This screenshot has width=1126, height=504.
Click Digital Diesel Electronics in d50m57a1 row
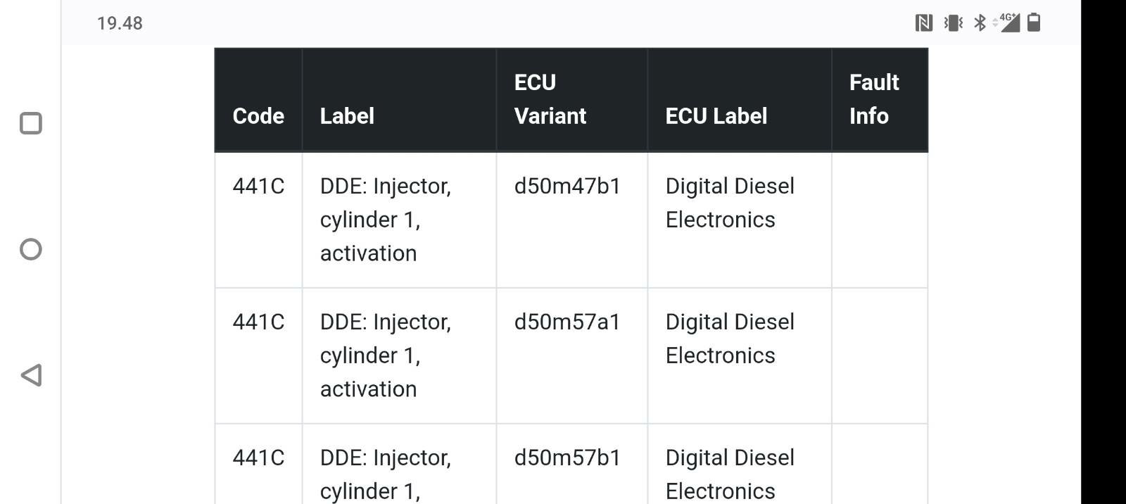[730, 339]
